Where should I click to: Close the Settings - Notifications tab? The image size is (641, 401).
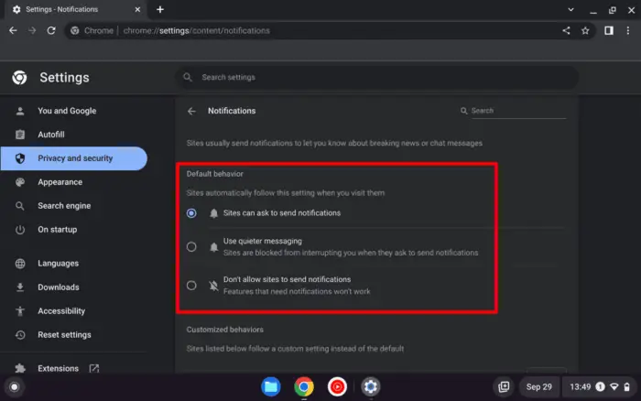pyautogui.click(x=137, y=9)
